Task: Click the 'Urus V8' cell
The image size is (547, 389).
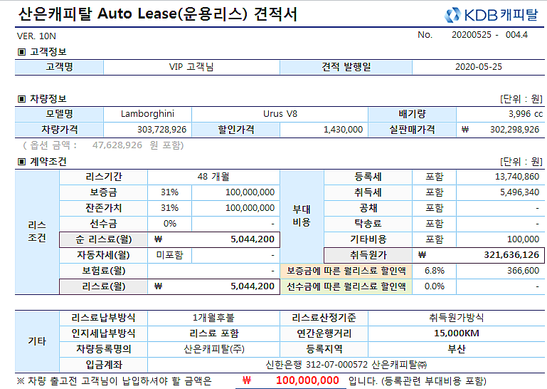Action: point(280,114)
